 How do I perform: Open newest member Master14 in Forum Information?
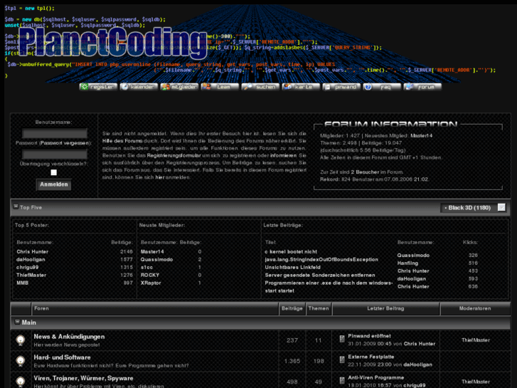click(x=421, y=136)
